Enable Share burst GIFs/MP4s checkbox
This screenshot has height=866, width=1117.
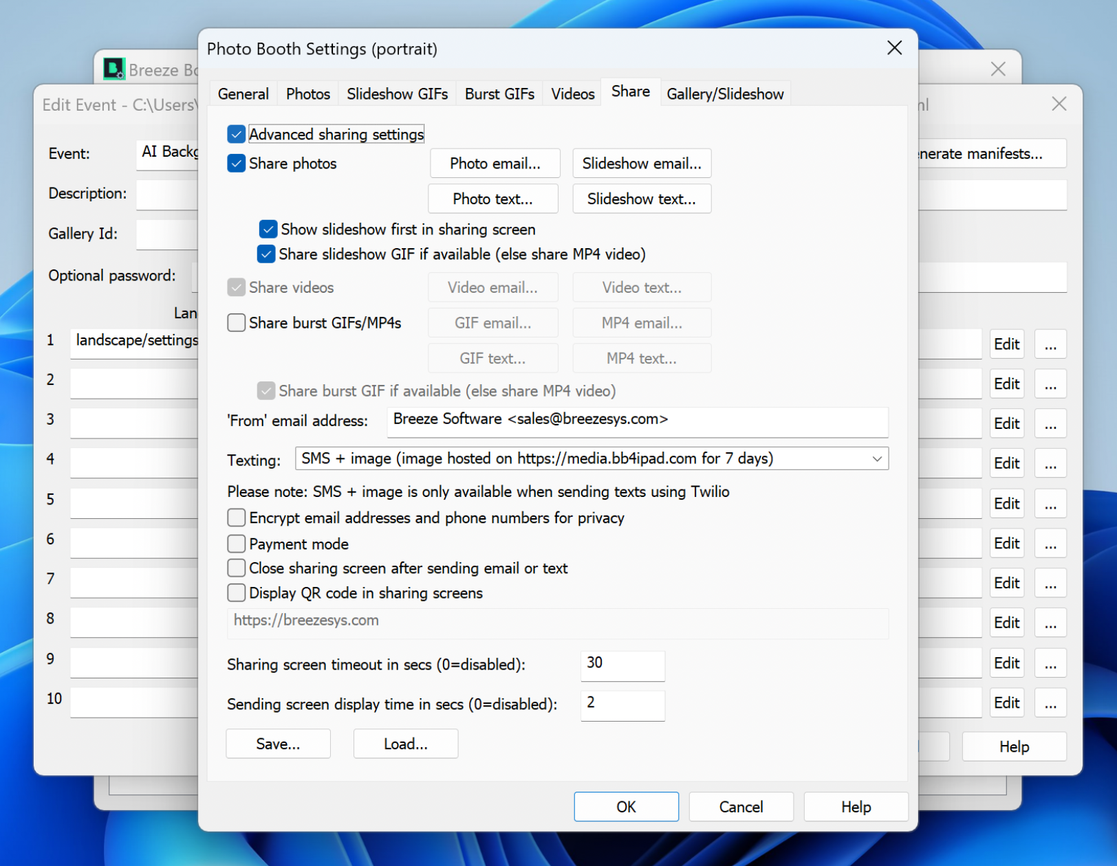pyautogui.click(x=237, y=323)
